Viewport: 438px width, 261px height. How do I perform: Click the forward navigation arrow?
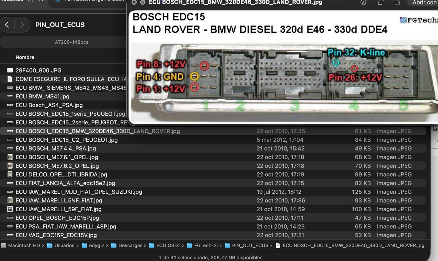[22, 25]
